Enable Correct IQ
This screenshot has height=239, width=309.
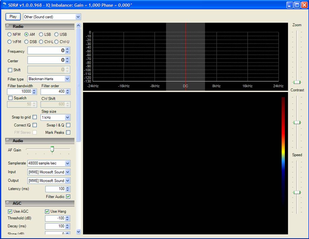tap(35, 125)
